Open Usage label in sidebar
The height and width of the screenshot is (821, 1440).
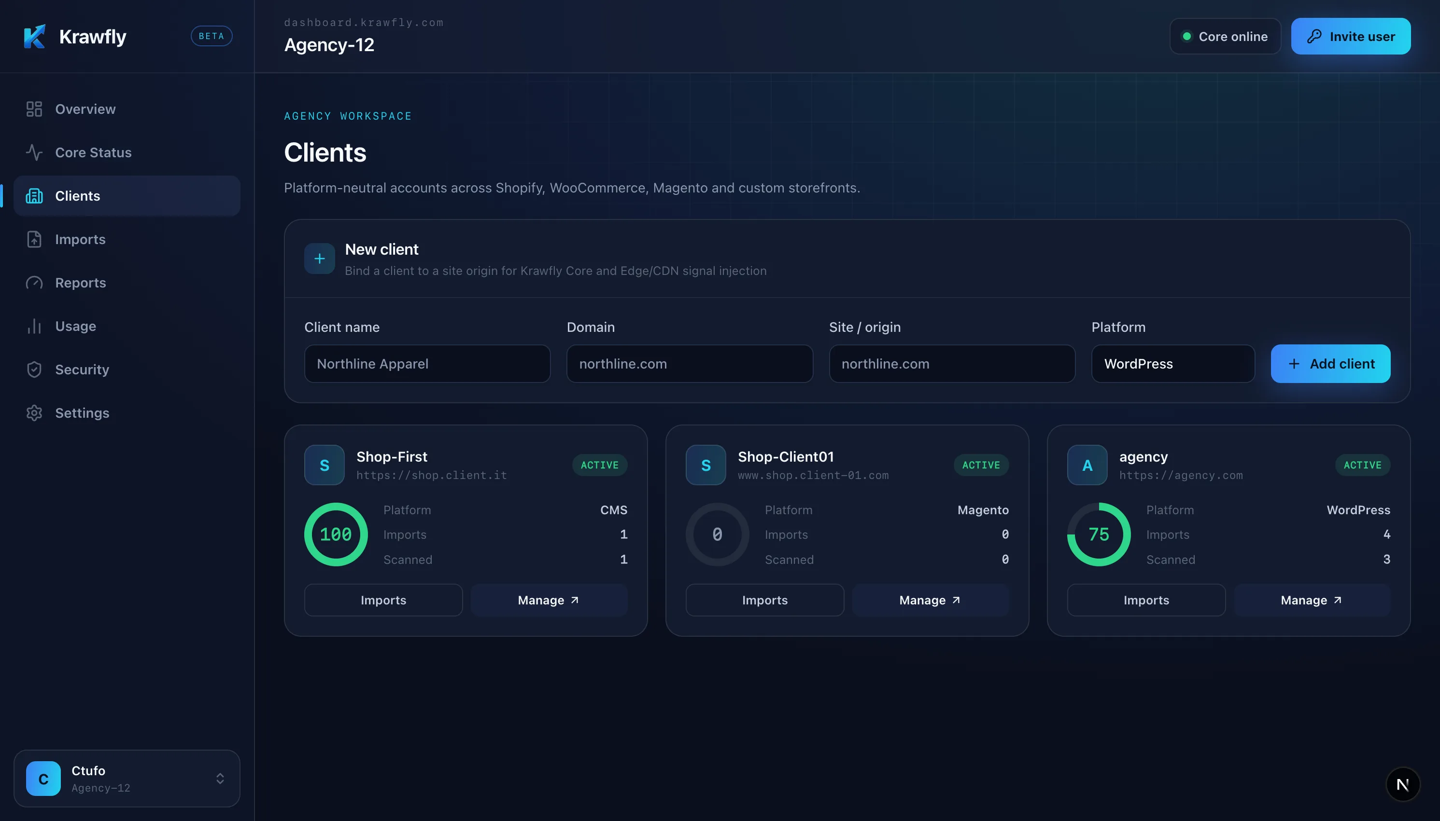click(x=76, y=326)
